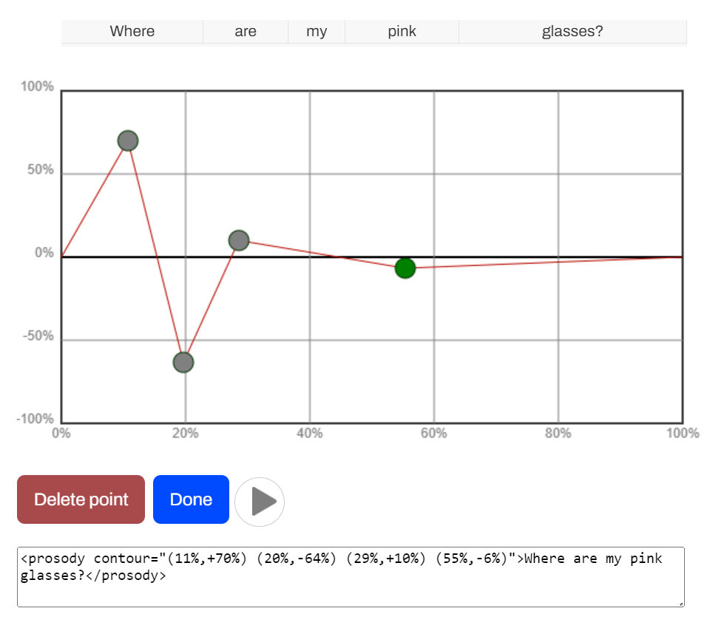This screenshot has height=628, width=710.
Task: Click the word "are" in header
Action: pos(246,31)
